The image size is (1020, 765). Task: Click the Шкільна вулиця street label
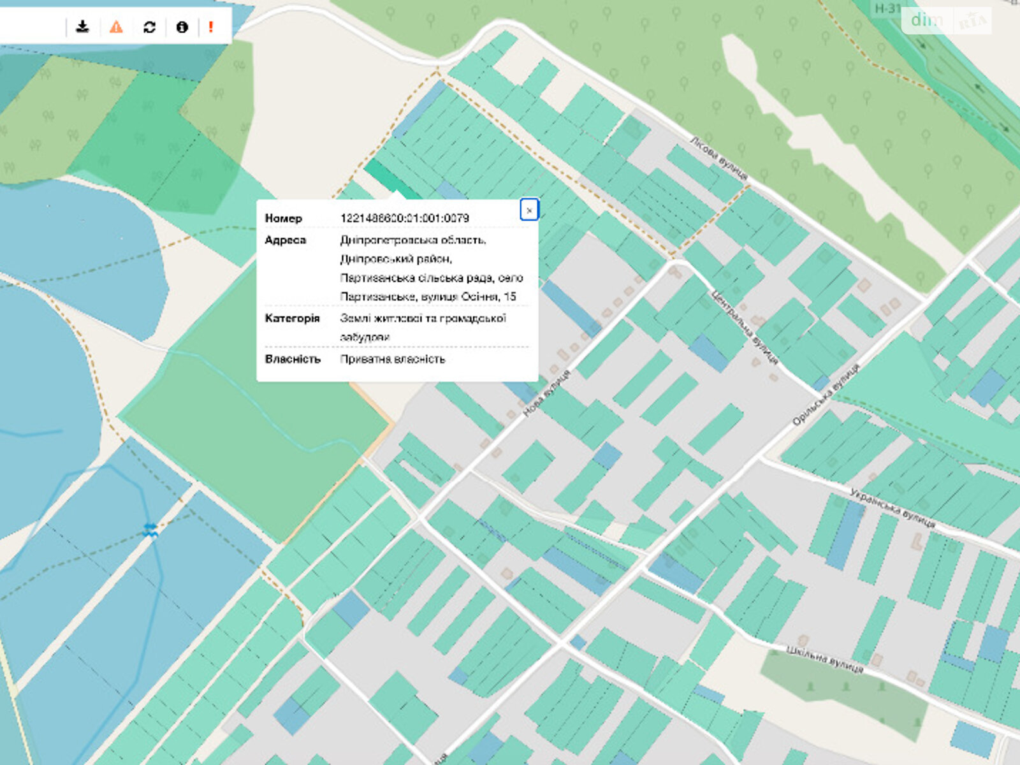pos(825,659)
